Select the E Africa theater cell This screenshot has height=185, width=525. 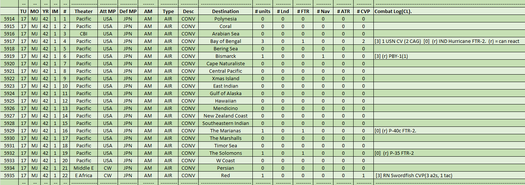click(84, 176)
